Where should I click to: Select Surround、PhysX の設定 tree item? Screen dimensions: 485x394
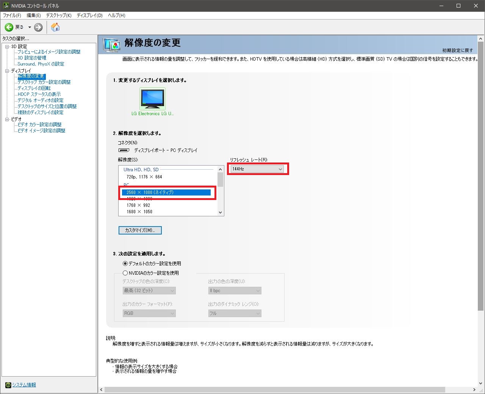click(41, 64)
